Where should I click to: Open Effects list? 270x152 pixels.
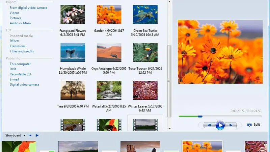tap(15, 41)
